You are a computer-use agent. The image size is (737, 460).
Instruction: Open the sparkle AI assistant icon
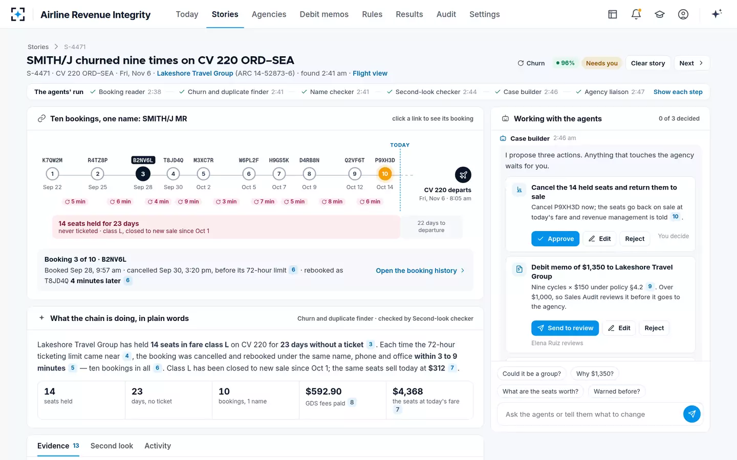[x=717, y=14]
